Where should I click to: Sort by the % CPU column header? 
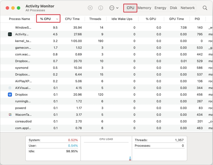point(45,19)
